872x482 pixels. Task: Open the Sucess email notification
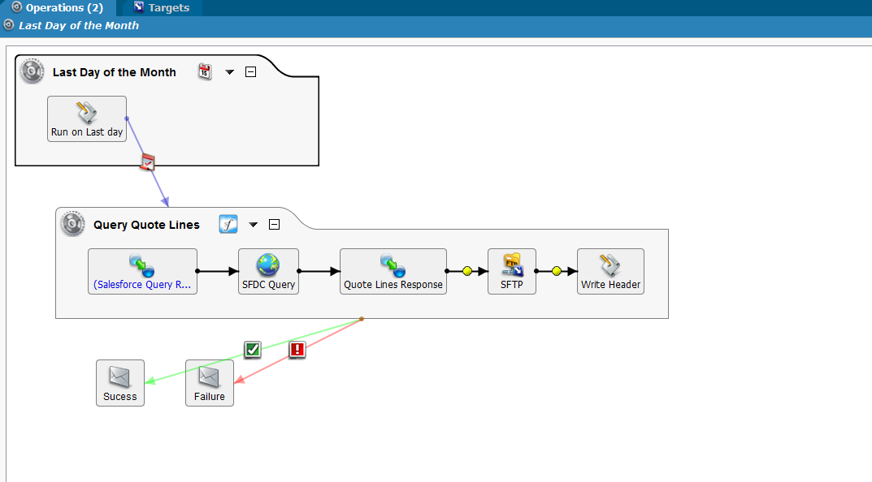[x=120, y=377]
